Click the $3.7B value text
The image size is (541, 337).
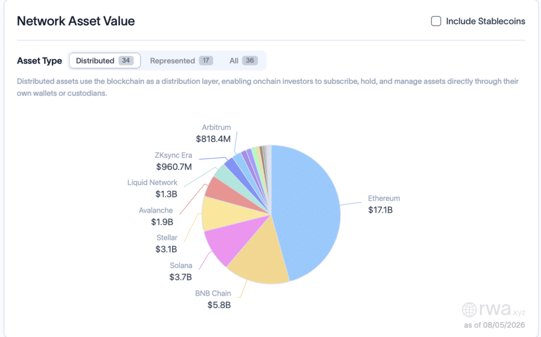tap(181, 277)
